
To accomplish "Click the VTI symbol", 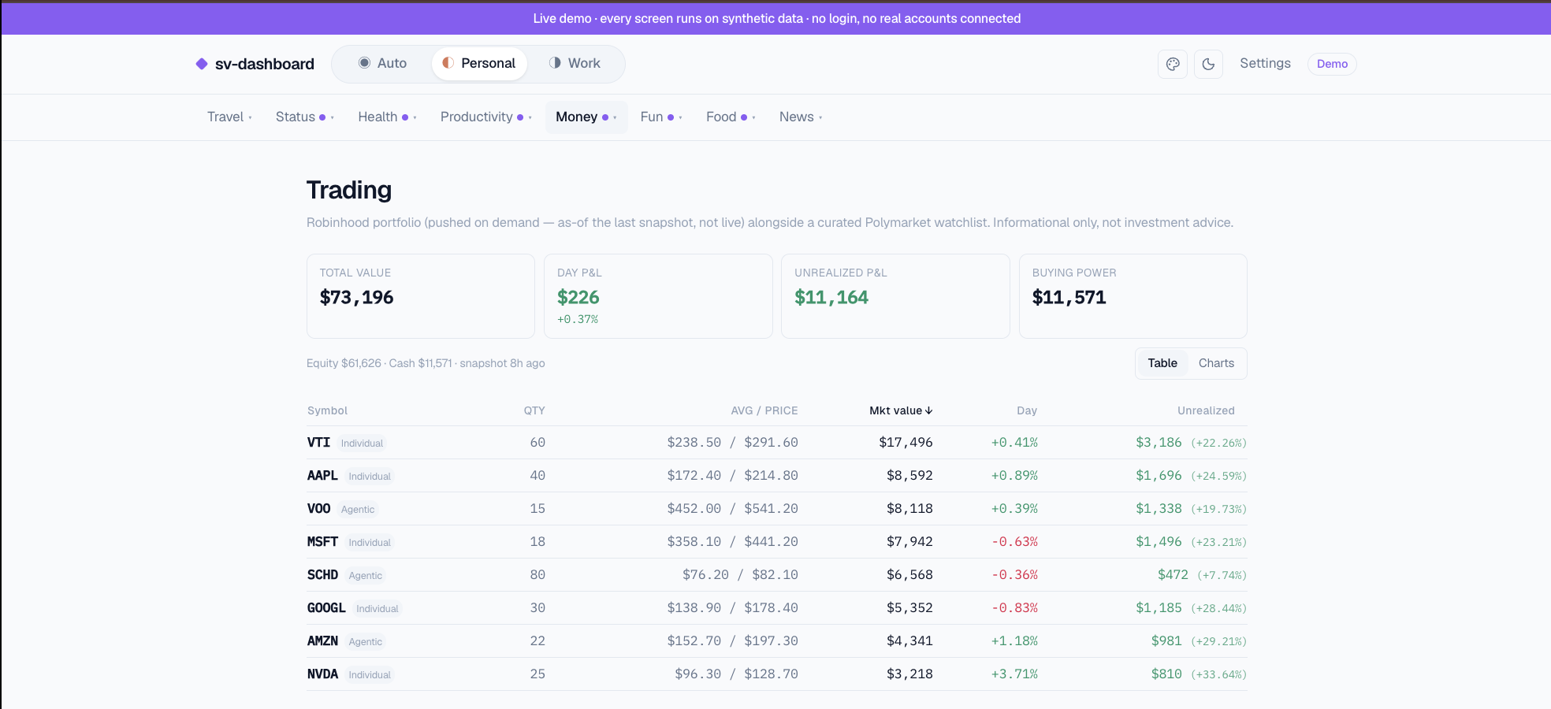I will coord(318,442).
